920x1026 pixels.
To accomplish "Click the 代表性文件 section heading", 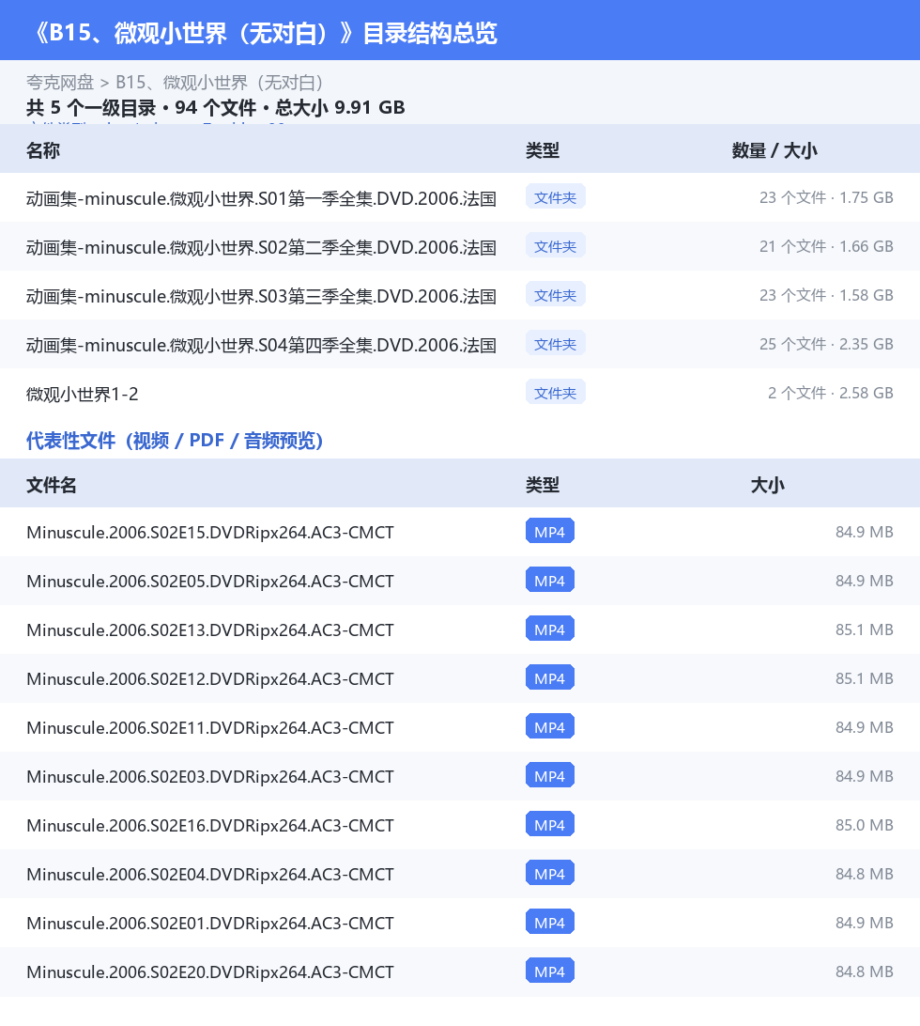I will coord(175,441).
